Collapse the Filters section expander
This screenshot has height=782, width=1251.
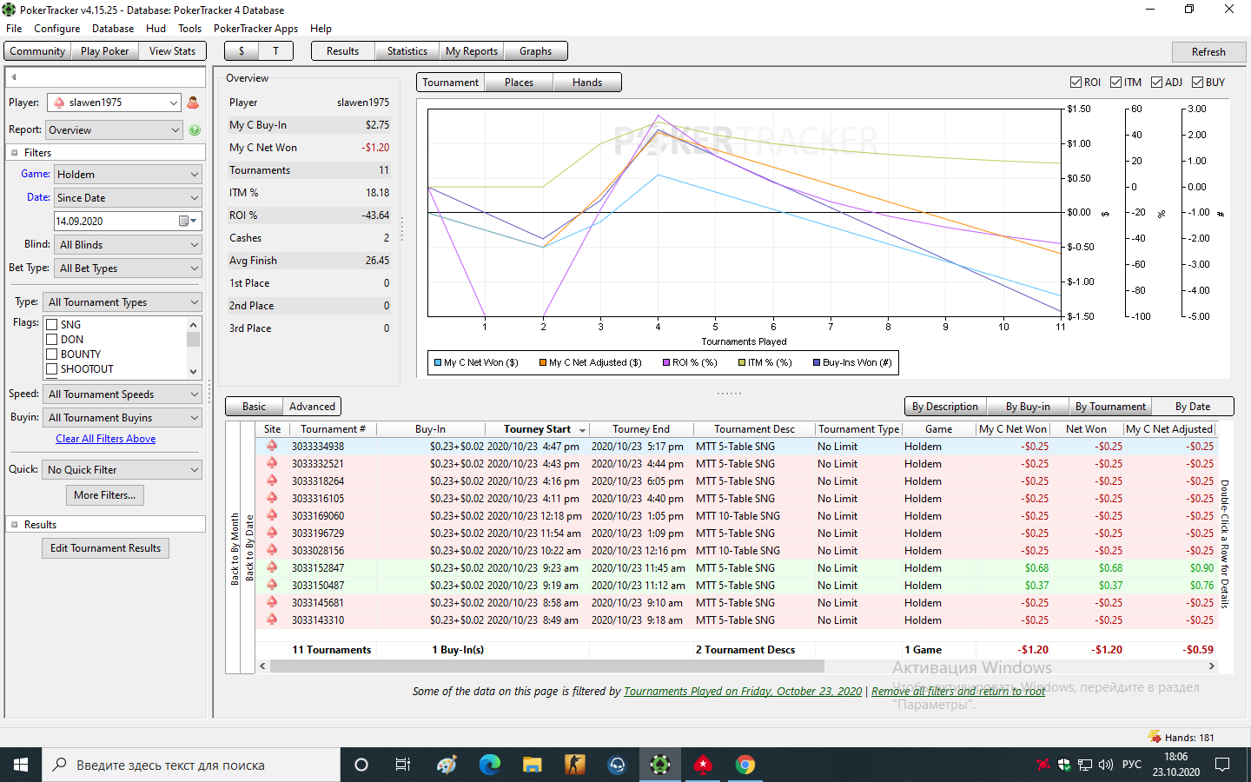click(x=15, y=153)
